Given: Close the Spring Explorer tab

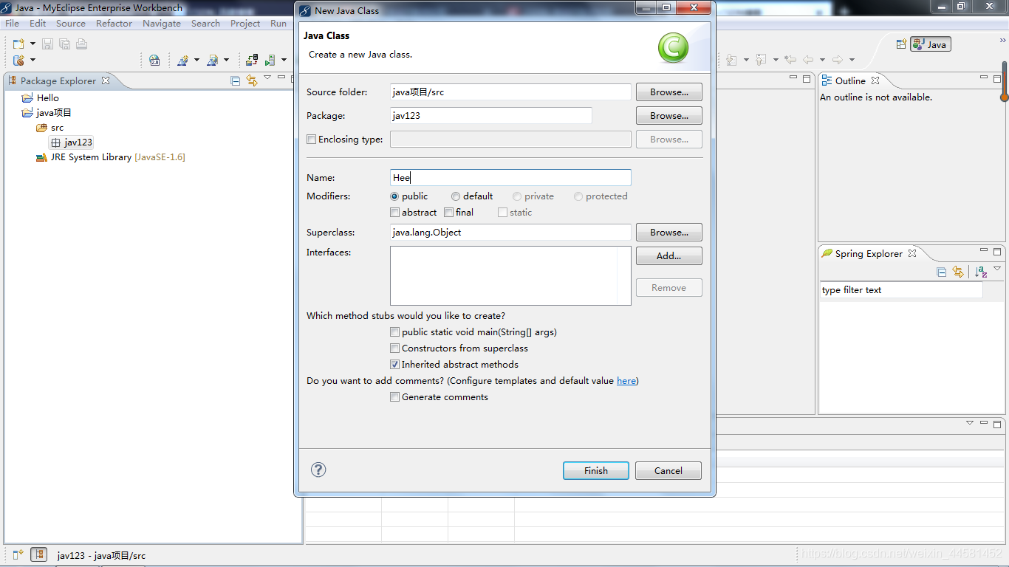Looking at the screenshot, I should coord(912,253).
